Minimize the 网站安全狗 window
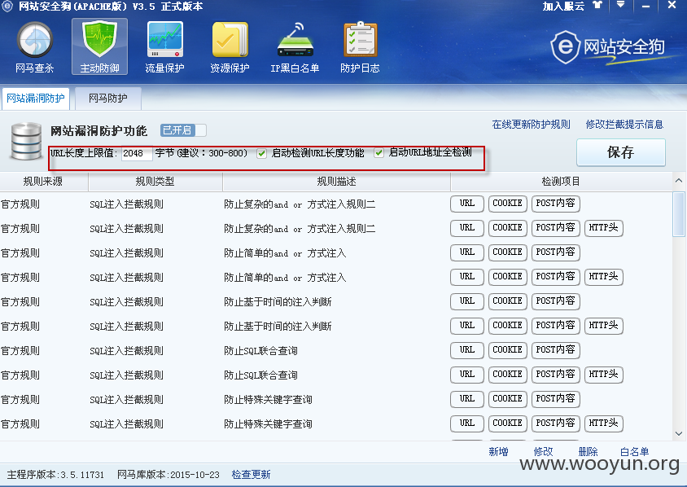This screenshot has height=487, width=687. [x=645, y=7]
